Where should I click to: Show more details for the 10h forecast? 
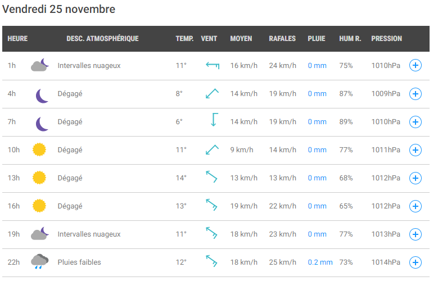(x=415, y=150)
